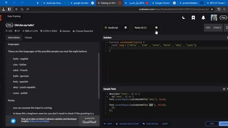The width and height of the screenshot is (228, 128).
Task: Enable VIM editor key bindings
Action: [x=208, y=28]
